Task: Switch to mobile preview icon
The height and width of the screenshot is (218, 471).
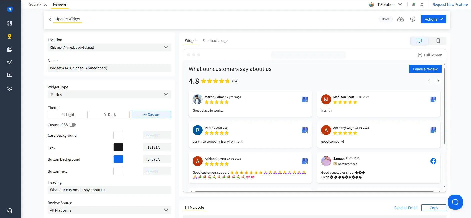Action: (438, 41)
